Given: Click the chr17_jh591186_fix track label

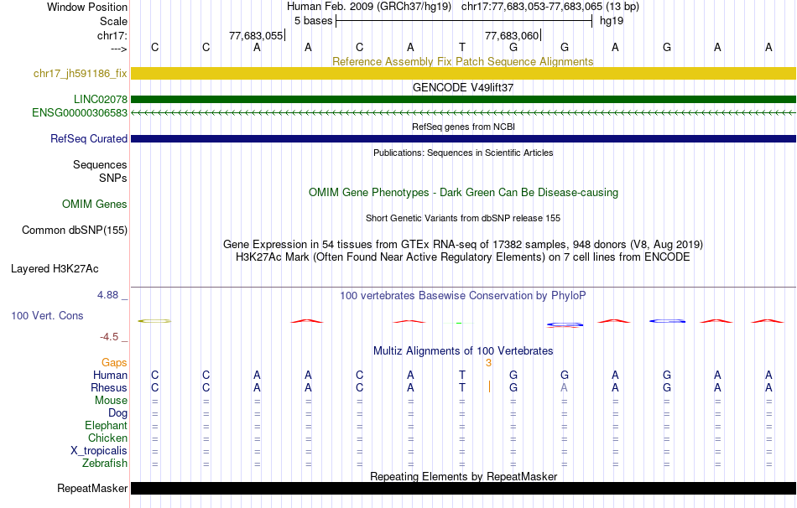Looking at the screenshot, I should pyautogui.click(x=80, y=73).
